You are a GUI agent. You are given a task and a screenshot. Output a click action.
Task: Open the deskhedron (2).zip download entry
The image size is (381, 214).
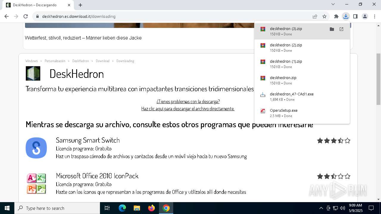302,48
